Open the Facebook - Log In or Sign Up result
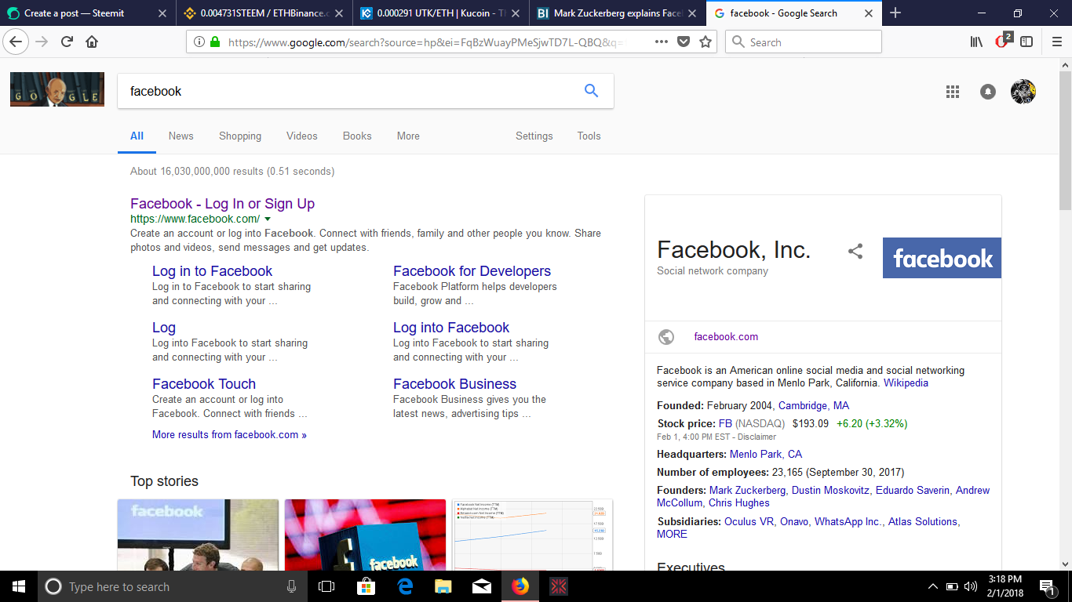Viewport: 1072px width, 602px height. (x=222, y=204)
